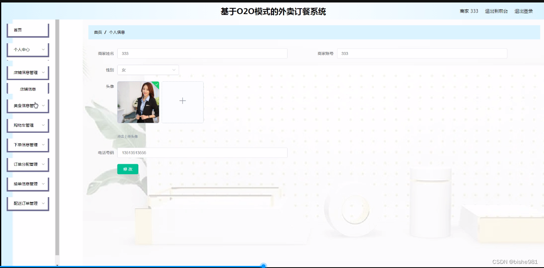Click the avatar photo thumbnail
Image resolution: width=544 pixels, height=268 pixels.
pyautogui.click(x=138, y=102)
